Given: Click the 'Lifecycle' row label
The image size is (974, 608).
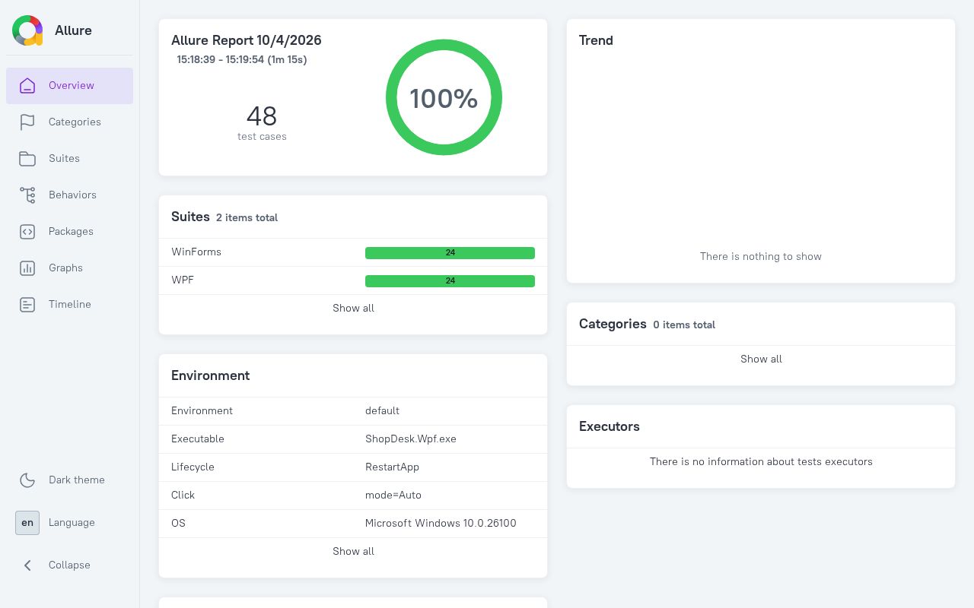Looking at the screenshot, I should click(193, 467).
